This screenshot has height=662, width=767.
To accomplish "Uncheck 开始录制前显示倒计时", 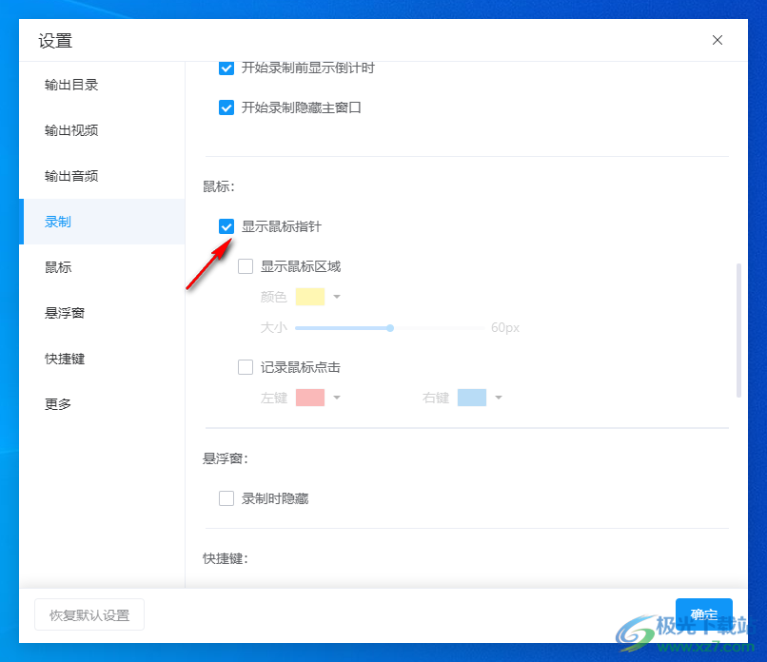I will pos(226,68).
